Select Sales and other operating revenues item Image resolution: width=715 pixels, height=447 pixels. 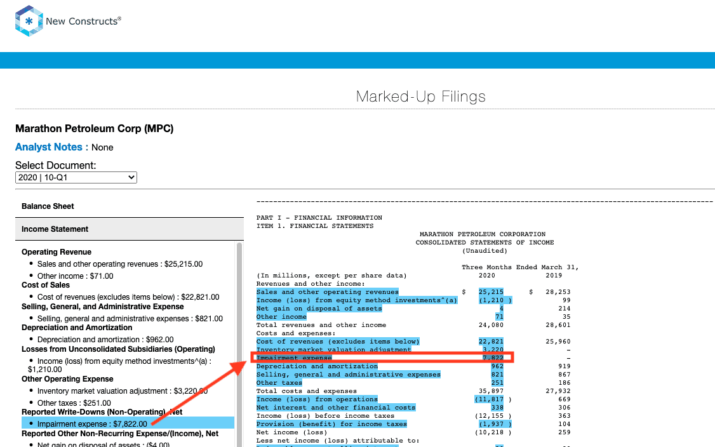120,264
